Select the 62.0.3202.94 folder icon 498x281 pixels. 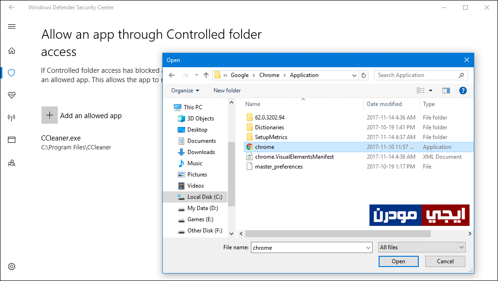(x=249, y=117)
